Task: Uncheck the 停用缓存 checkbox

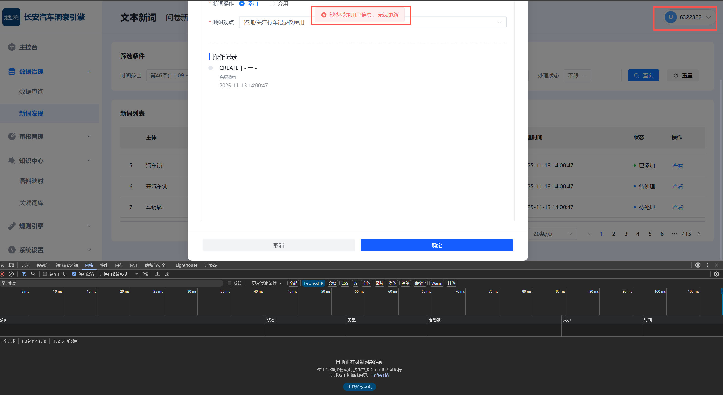Action: point(74,274)
